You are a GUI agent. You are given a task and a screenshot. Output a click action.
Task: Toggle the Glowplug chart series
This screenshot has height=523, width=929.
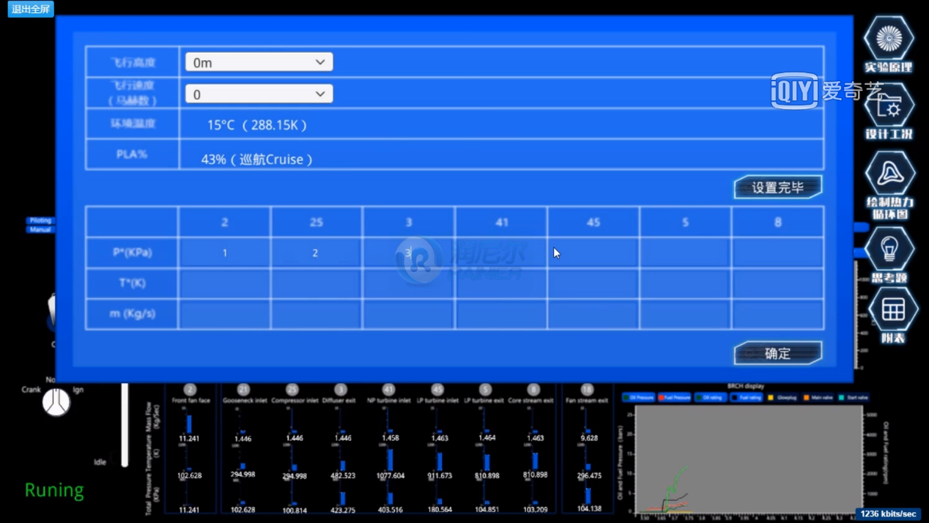782,398
